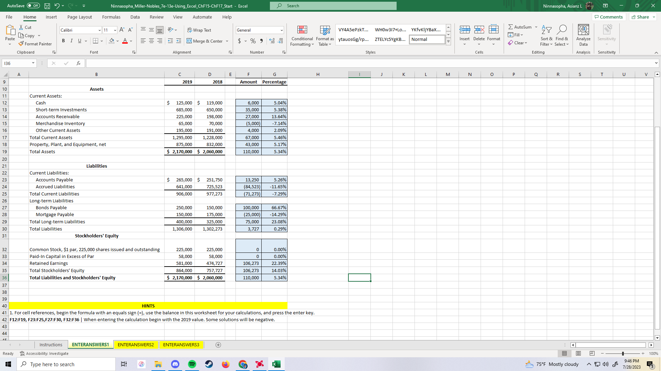The image size is (661, 371).
Task: Click the Format Painter brush icon
Action: (21, 44)
